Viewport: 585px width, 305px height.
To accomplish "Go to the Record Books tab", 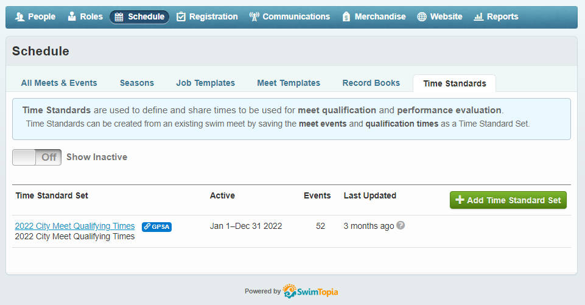I will (371, 83).
